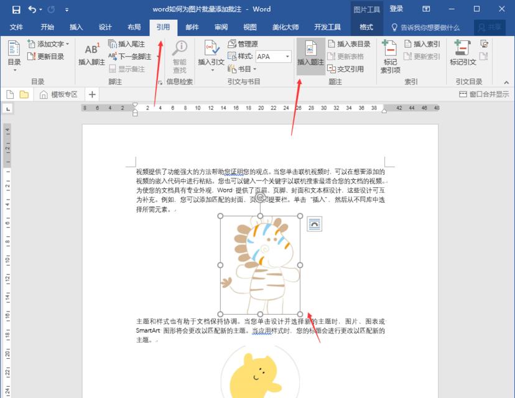Switch to the 布局 ribbon tab
The image size is (515, 398).
pyautogui.click(x=134, y=27)
